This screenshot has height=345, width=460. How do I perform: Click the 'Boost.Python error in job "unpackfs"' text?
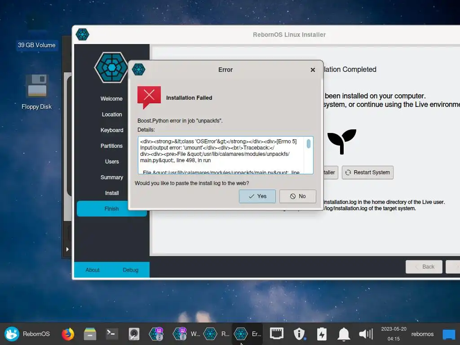click(180, 120)
